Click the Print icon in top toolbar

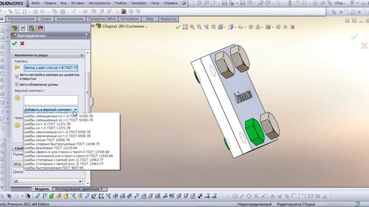tap(231, 3)
